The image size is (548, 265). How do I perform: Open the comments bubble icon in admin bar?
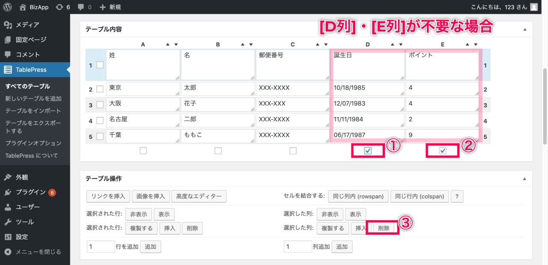tap(80, 7)
